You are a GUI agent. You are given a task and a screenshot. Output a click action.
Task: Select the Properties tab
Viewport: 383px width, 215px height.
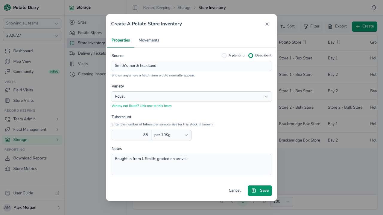[x=121, y=40]
